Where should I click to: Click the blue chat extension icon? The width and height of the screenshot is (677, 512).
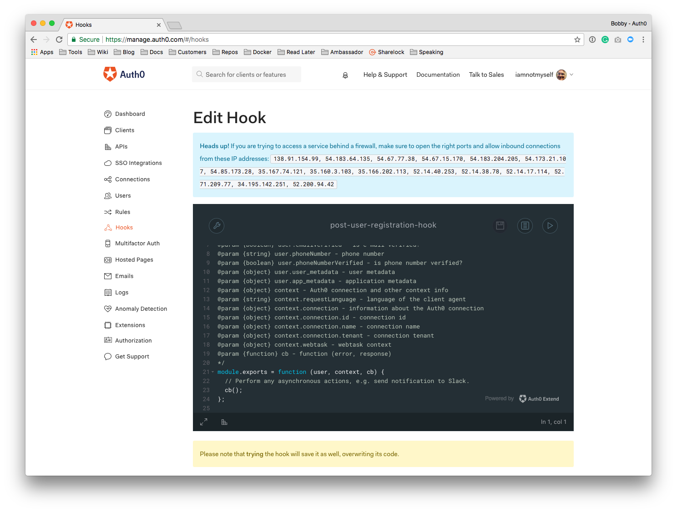[x=631, y=40]
